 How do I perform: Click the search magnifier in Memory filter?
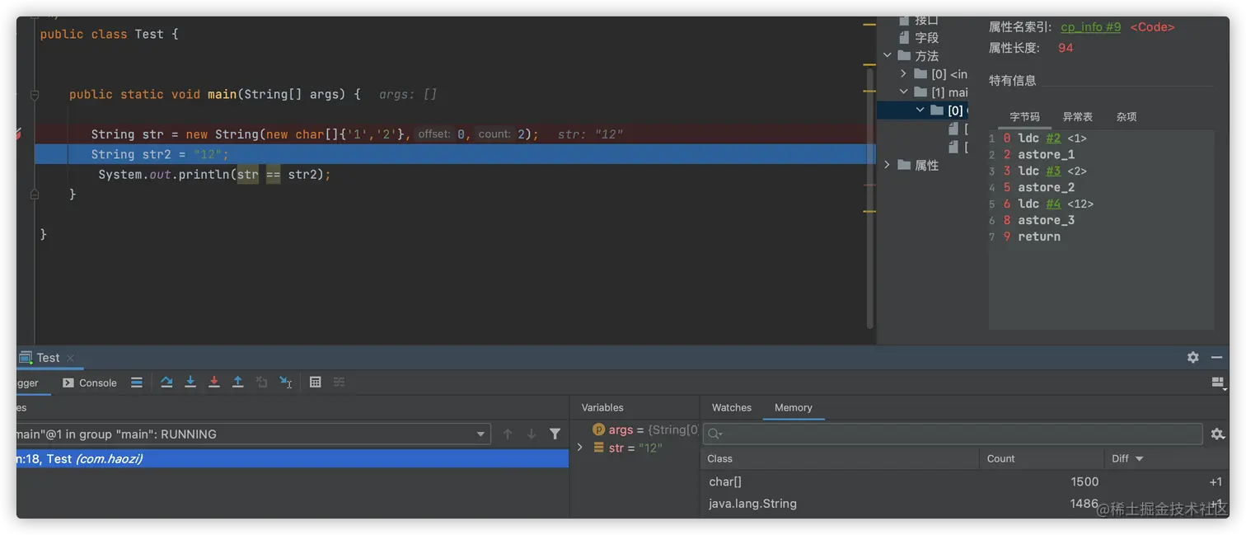point(714,434)
